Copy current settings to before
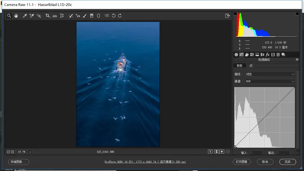 [222, 152]
